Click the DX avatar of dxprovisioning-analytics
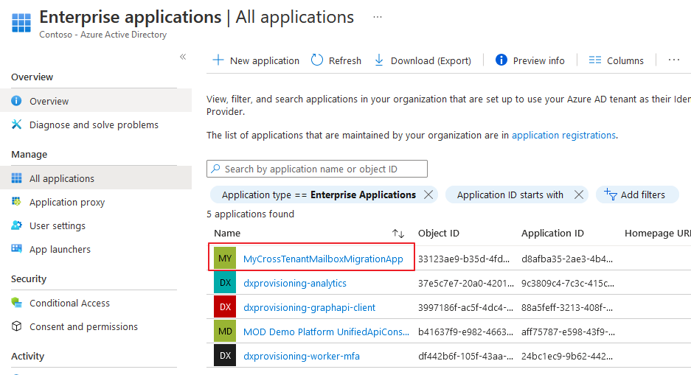The height and width of the screenshot is (375, 691). 225,282
